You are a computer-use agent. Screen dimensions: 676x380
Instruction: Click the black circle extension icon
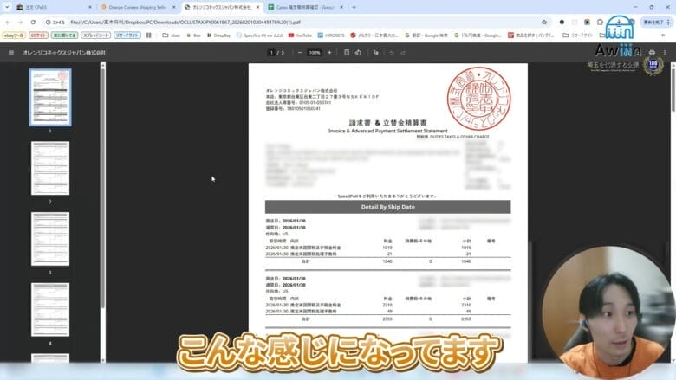pos(562,22)
